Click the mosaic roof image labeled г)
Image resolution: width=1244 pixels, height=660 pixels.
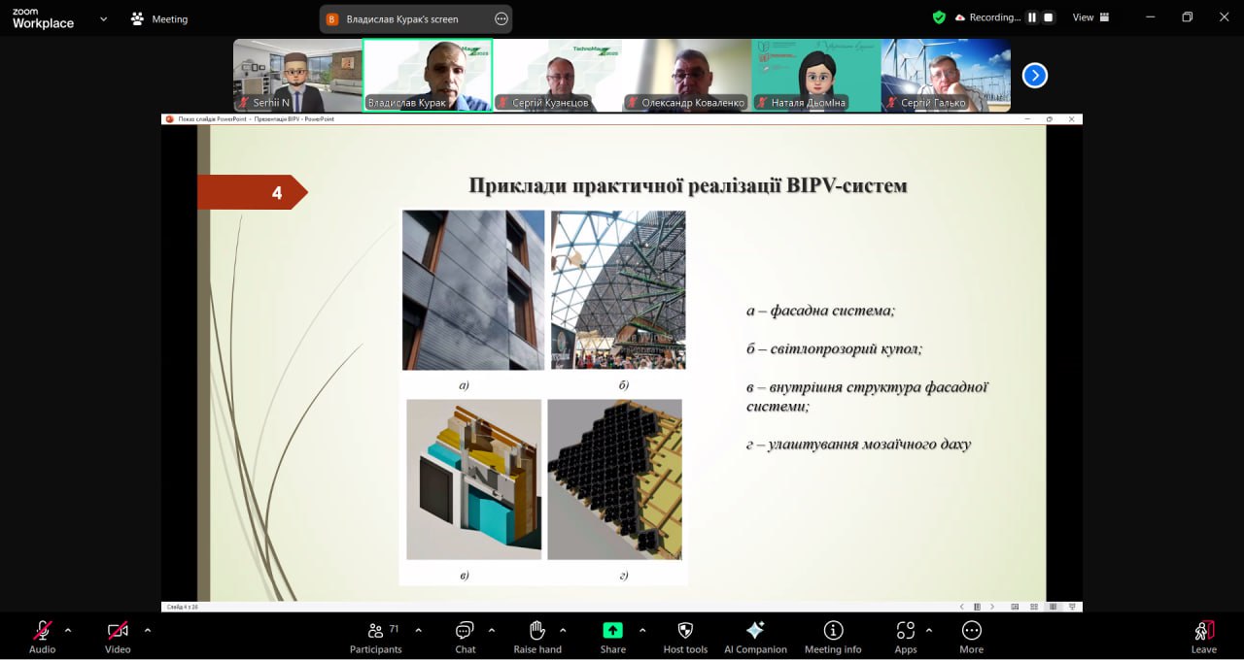[x=614, y=479]
